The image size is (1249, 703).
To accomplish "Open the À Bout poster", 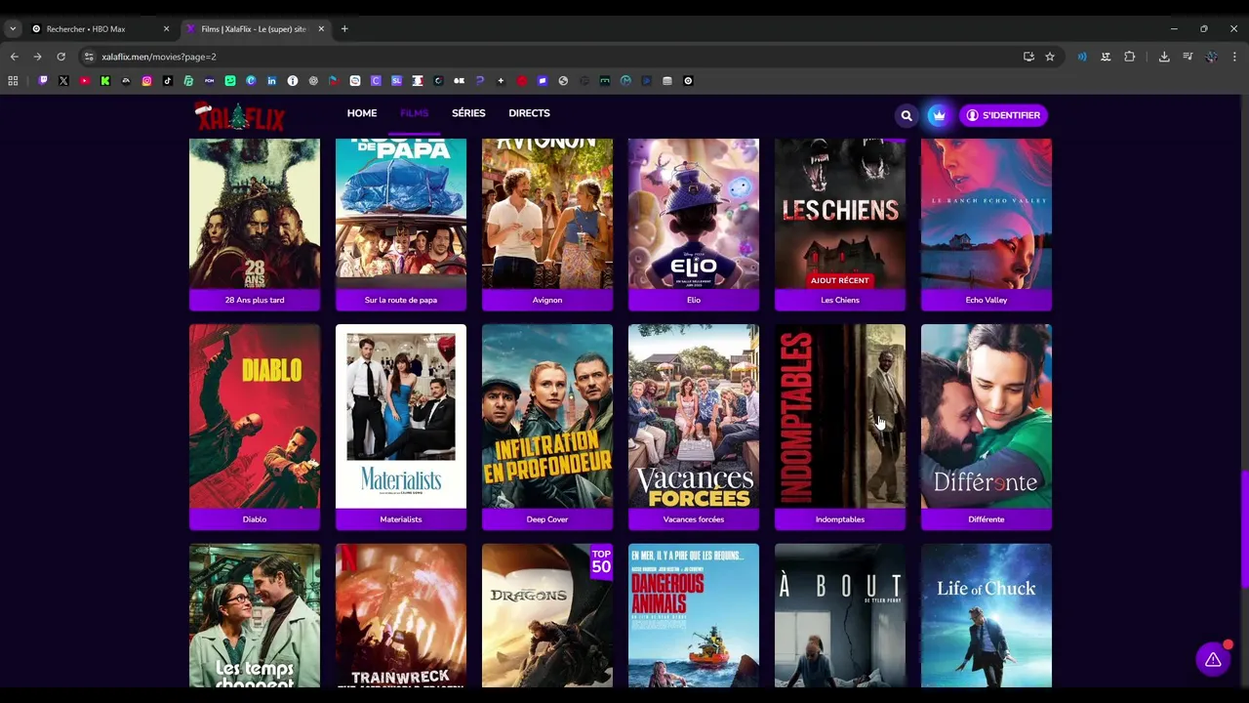I will point(840,616).
